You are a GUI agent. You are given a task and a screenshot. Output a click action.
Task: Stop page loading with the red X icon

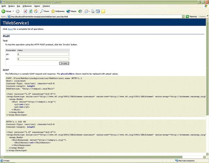point(25,11)
